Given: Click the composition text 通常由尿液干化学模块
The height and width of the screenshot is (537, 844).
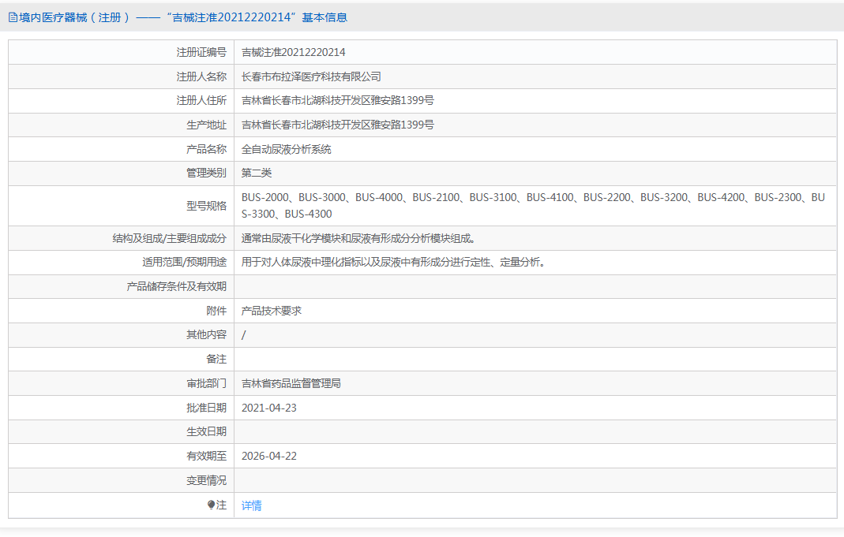Looking at the screenshot, I should point(358,239).
